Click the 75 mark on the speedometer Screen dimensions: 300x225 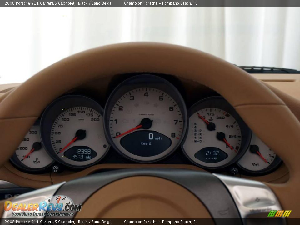60,126
